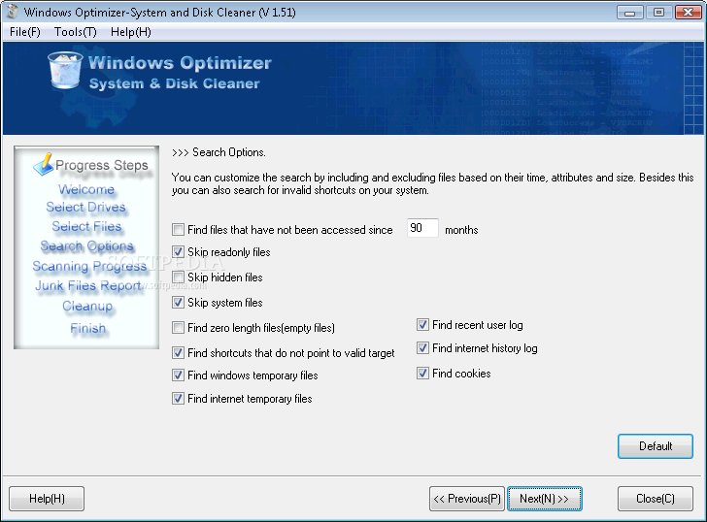Select the Finish progress step
The image size is (707, 522).
click(x=88, y=328)
